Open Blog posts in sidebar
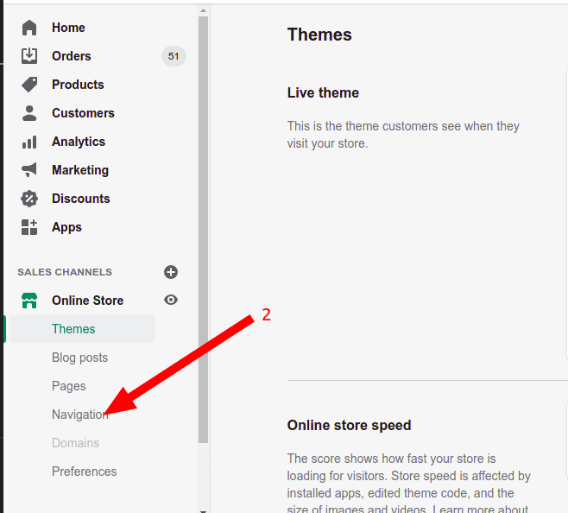 tap(79, 358)
